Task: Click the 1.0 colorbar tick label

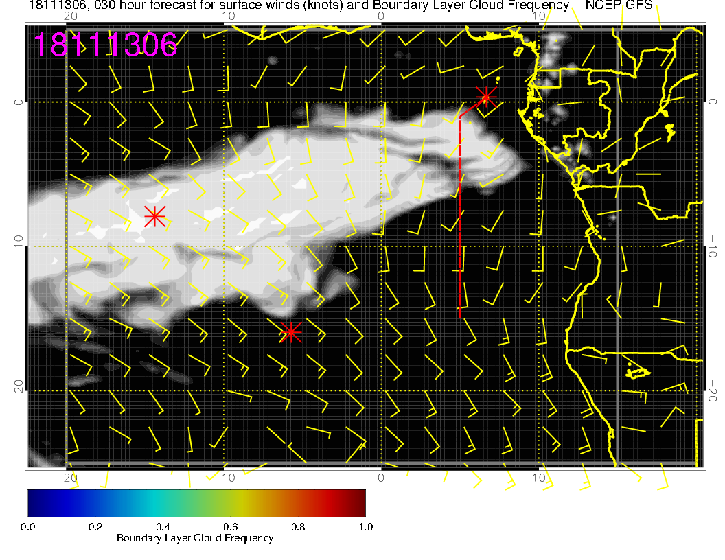Action: pyautogui.click(x=366, y=527)
